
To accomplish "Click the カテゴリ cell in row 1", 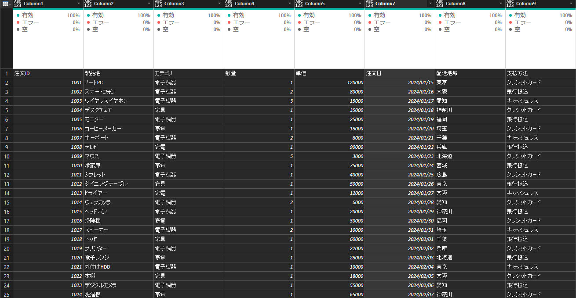I will (189, 73).
